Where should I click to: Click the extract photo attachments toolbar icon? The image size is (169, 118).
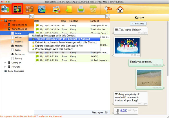(x=57, y=9)
